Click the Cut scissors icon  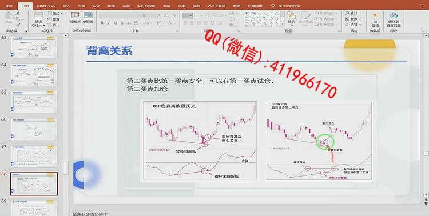[18, 13]
